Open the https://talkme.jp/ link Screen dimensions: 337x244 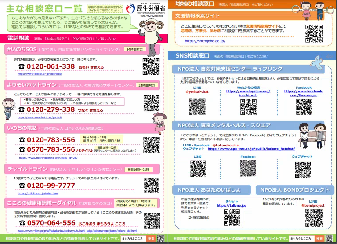pos(232,205)
